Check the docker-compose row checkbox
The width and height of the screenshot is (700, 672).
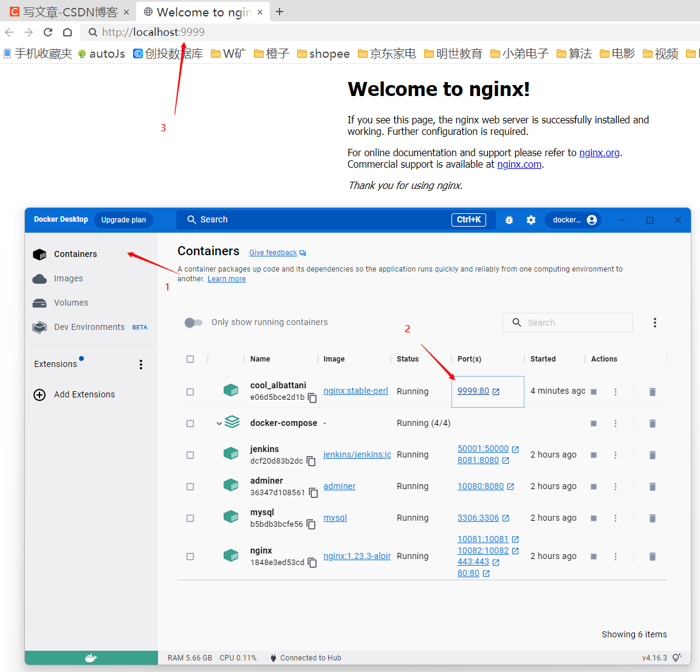click(x=190, y=423)
